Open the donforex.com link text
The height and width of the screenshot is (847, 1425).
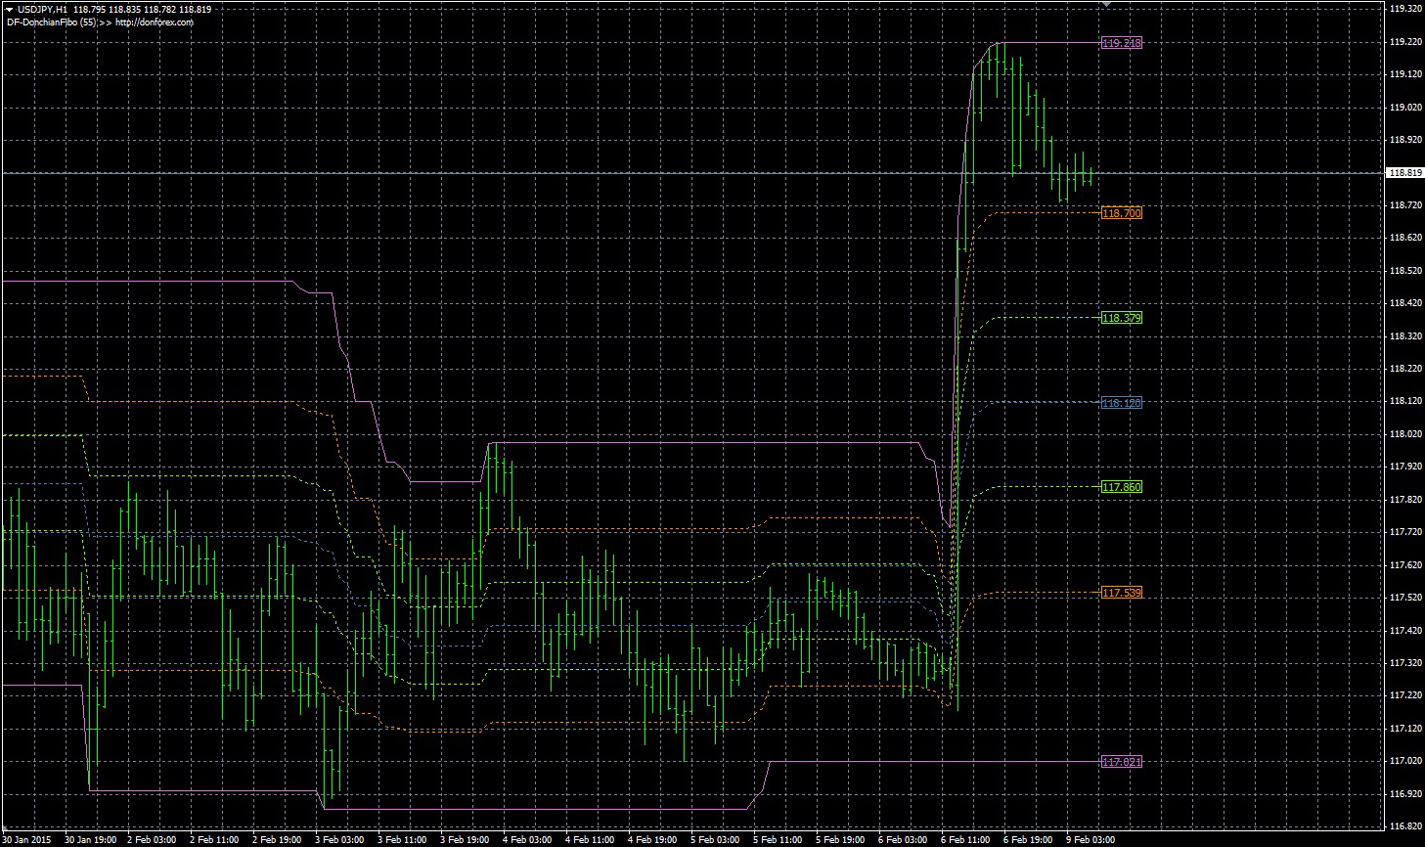pyautogui.click(x=154, y=22)
